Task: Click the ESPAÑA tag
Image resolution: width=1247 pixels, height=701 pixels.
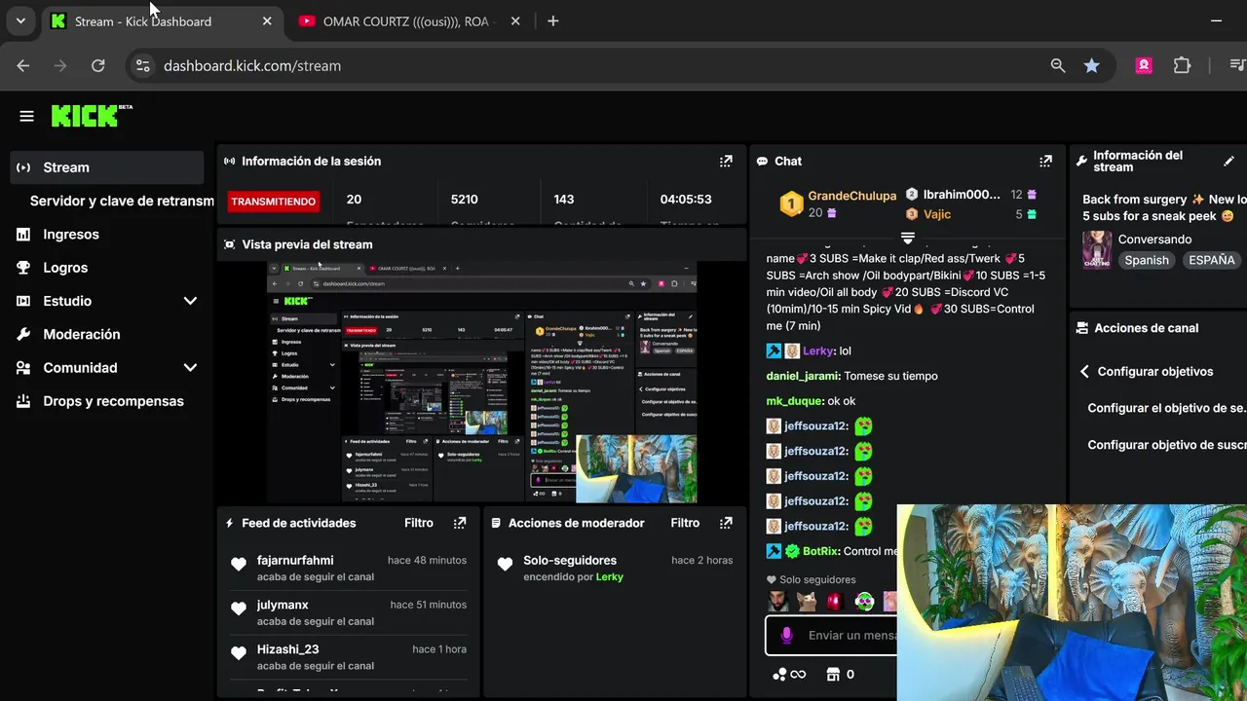Action: 1212,260
